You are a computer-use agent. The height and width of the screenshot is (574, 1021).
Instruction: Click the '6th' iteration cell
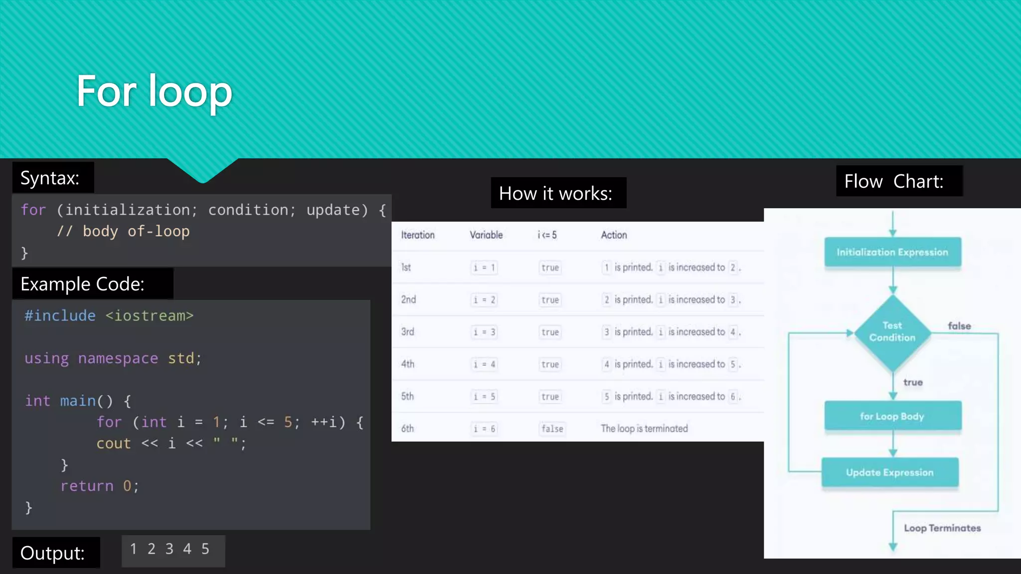[408, 429]
